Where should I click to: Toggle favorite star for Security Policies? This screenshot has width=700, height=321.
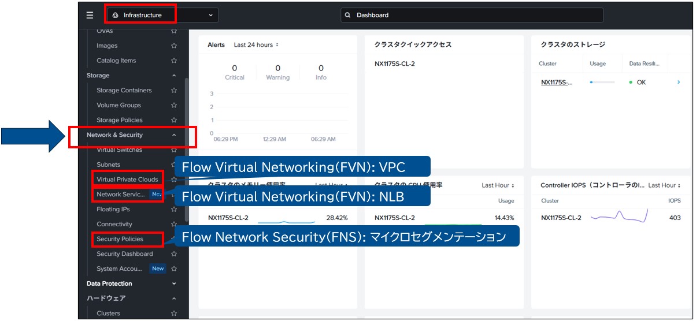tap(174, 239)
